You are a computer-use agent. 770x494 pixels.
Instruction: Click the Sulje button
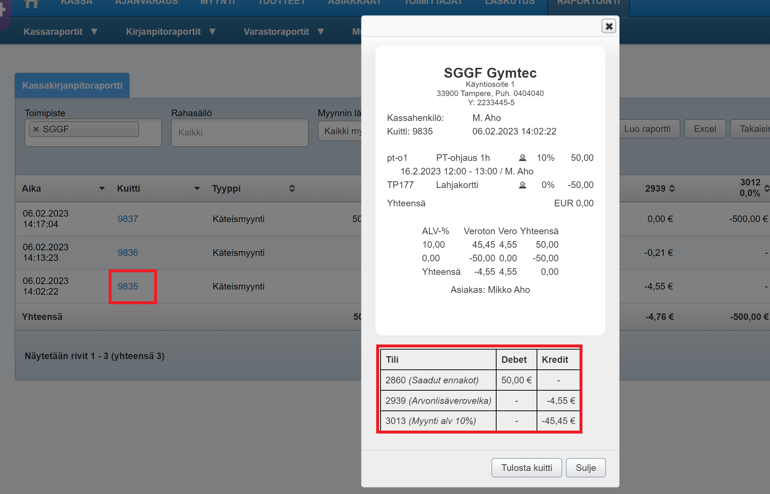(585, 468)
